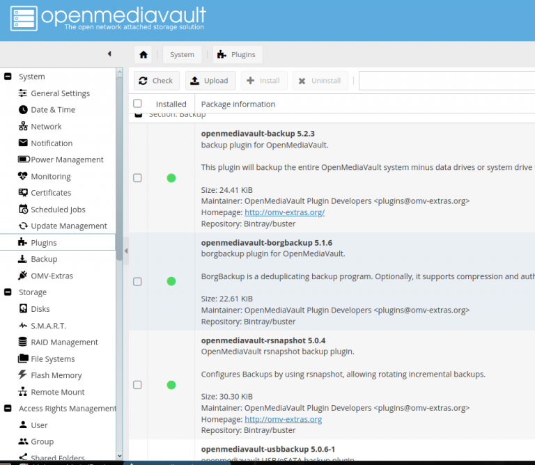Click the Home icon in breadcrumb bar
535x465 pixels.
click(144, 54)
